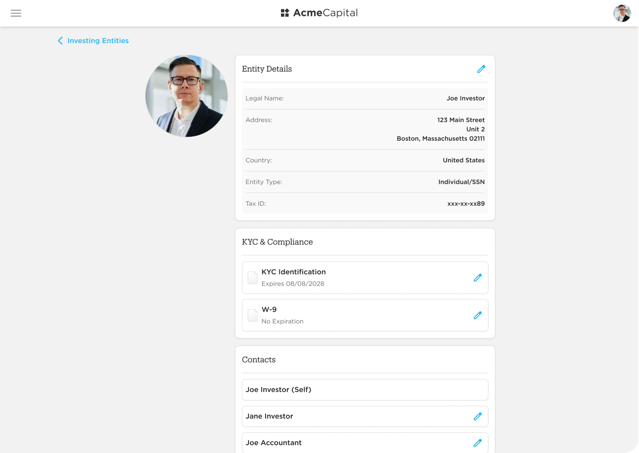The height and width of the screenshot is (453, 639).
Task: Click the Legal Name label
Action: pyautogui.click(x=265, y=98)
